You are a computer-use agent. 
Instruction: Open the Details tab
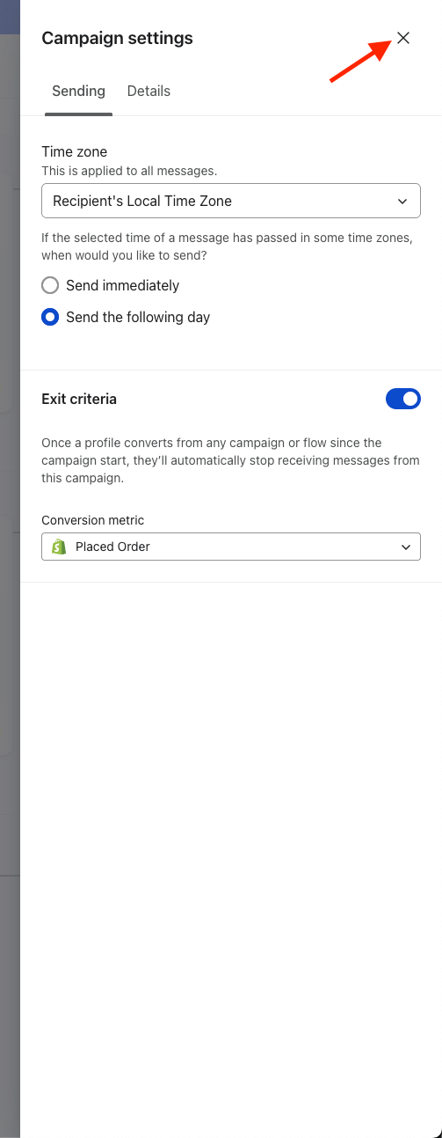pos(149,91)
